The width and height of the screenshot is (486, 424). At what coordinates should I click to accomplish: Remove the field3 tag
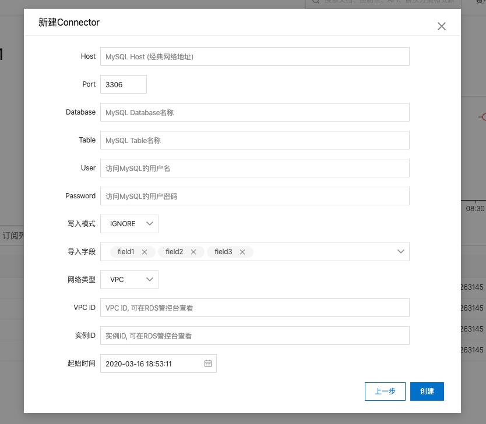[242, 252]
